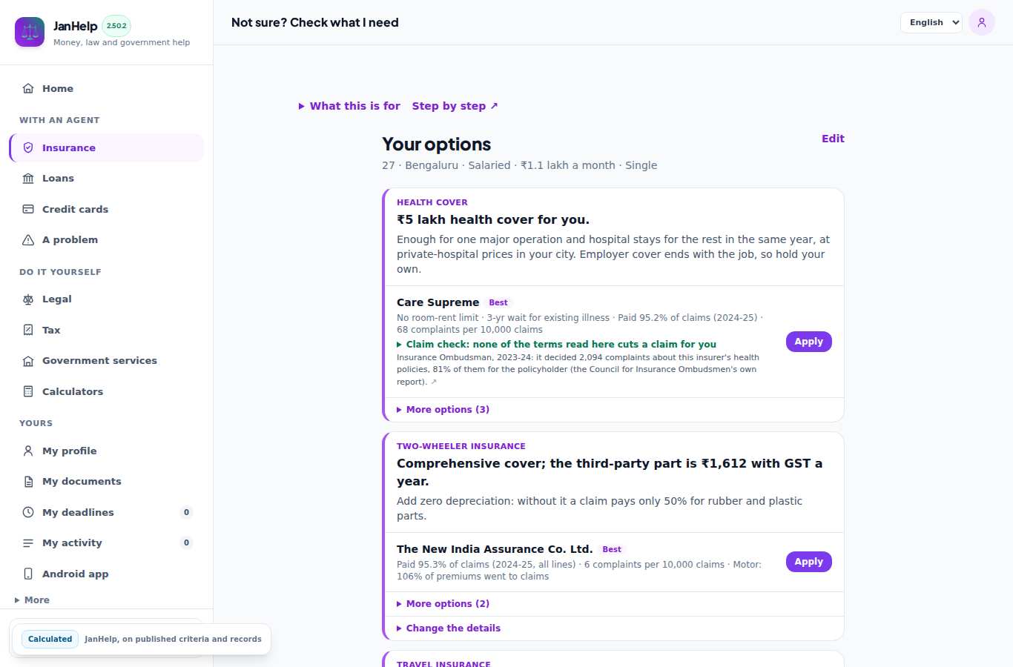This screenshot has width=1013, height=667.
Task: Click the JanHelp scales logo icon
Action: point(30,32)
